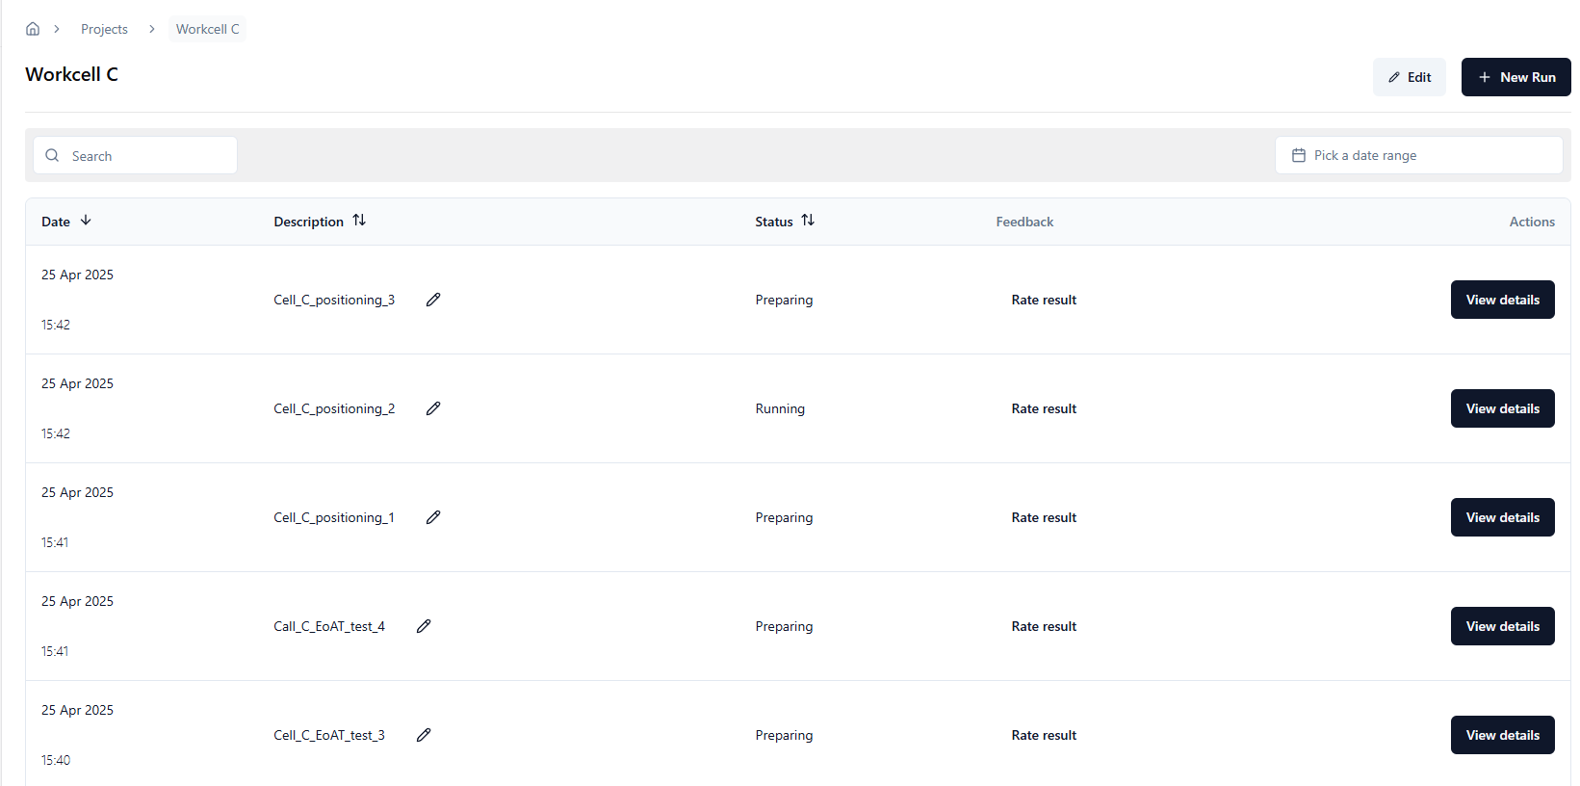
Task: View details for Cell_C_positioning_1
Action: coord(1503,517)
